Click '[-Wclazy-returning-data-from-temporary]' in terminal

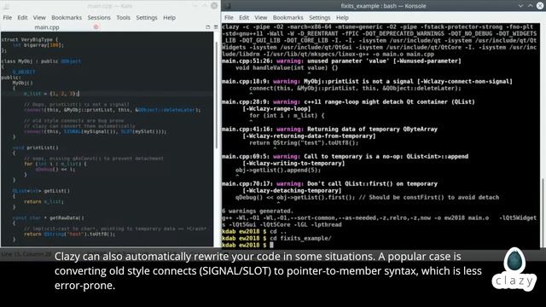click(309, 136)
